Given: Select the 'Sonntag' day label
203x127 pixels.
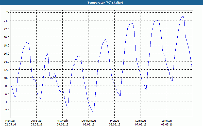Looking at the screenshot, I should pyautogui.click(x=166, y=121).
